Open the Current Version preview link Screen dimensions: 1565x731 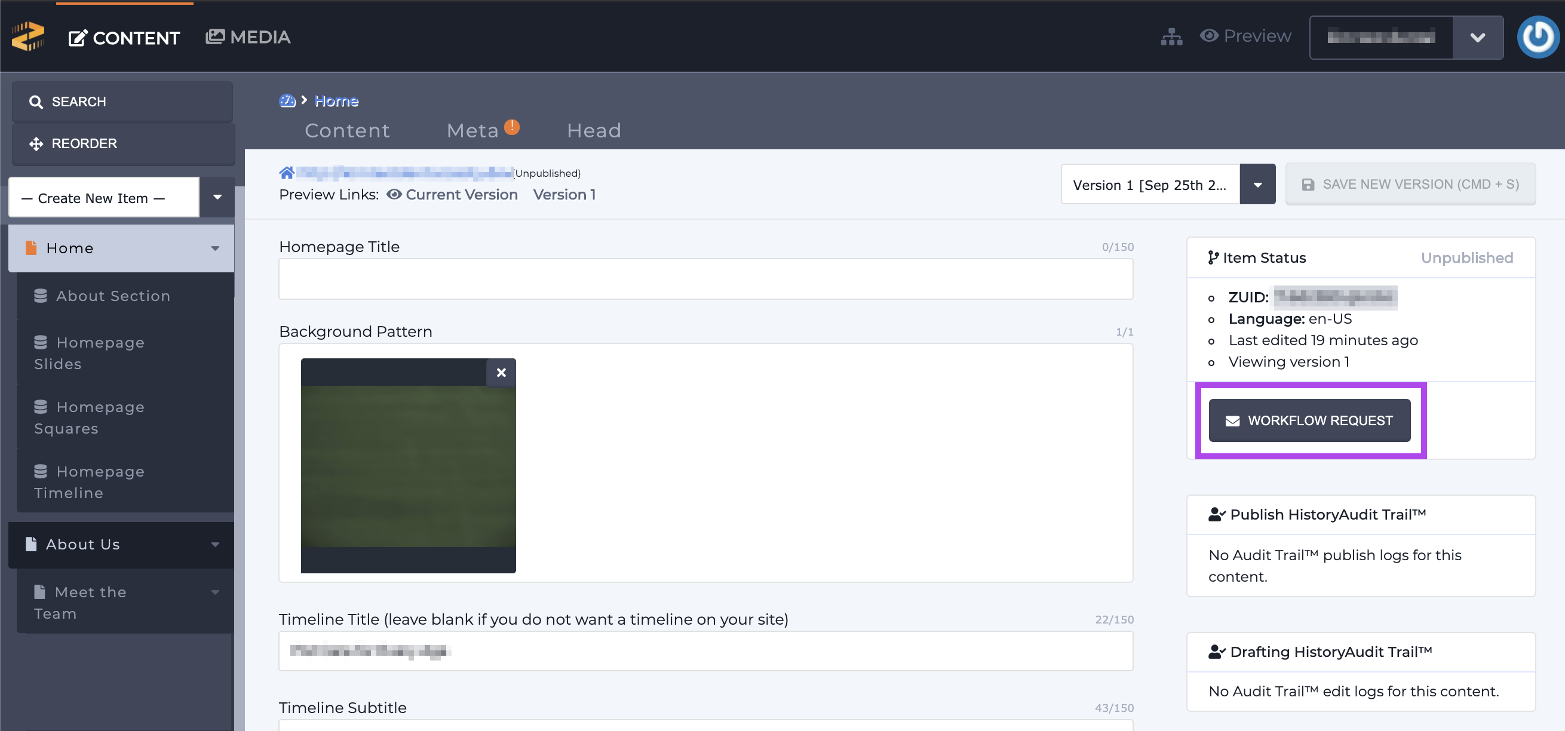(453, 195)
